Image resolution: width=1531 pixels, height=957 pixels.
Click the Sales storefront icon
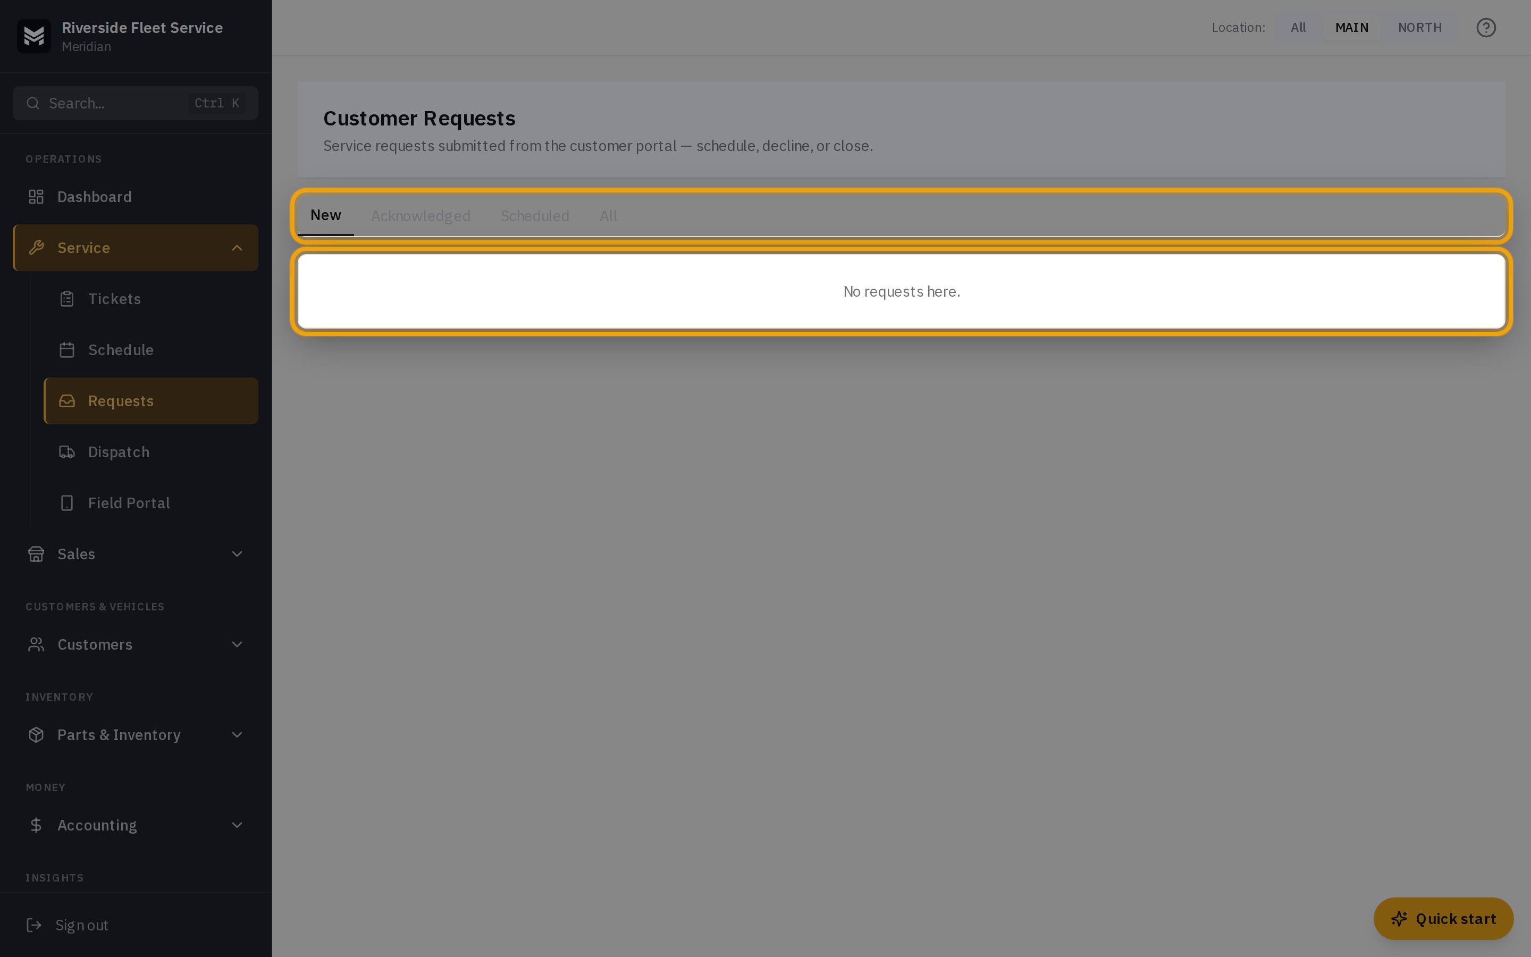click(x=36, y=554)
